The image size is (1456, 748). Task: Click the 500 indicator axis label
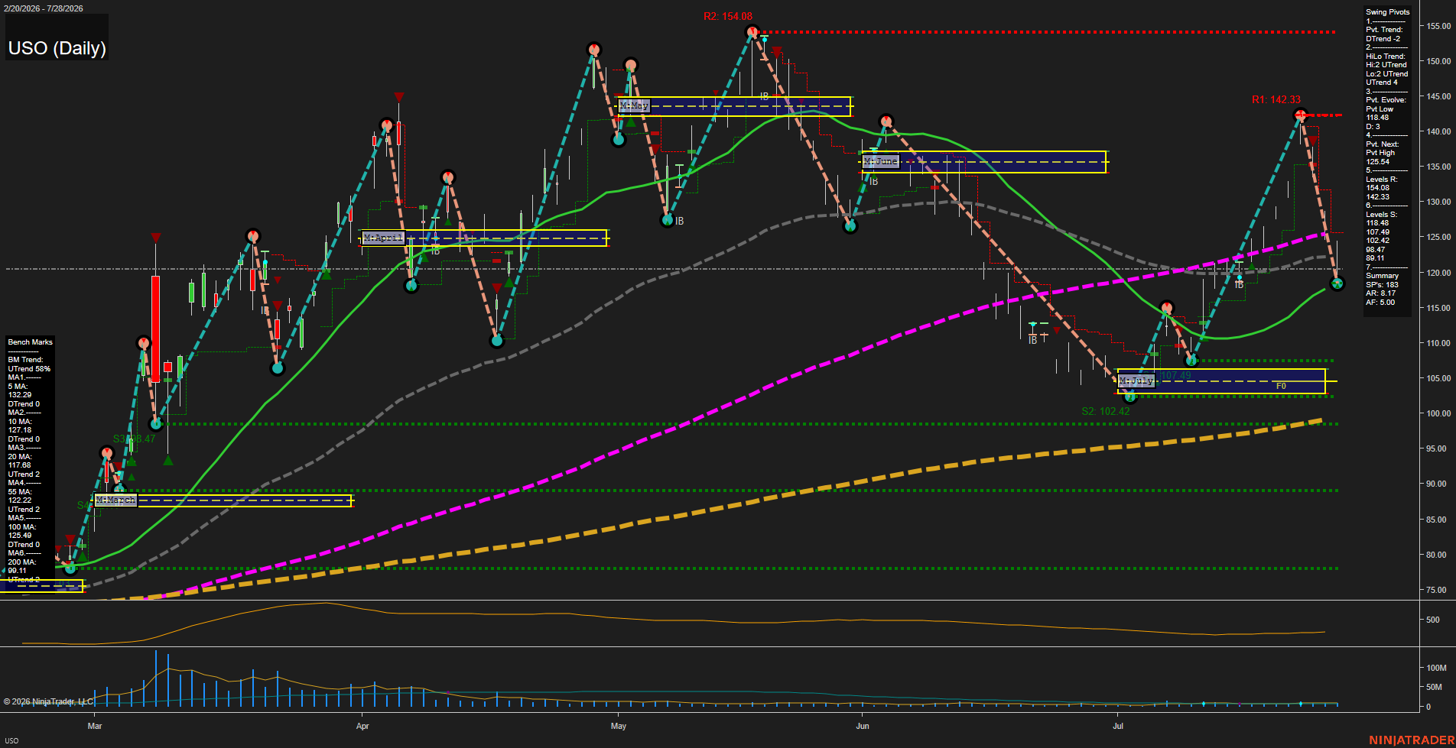coord(1433,620)
